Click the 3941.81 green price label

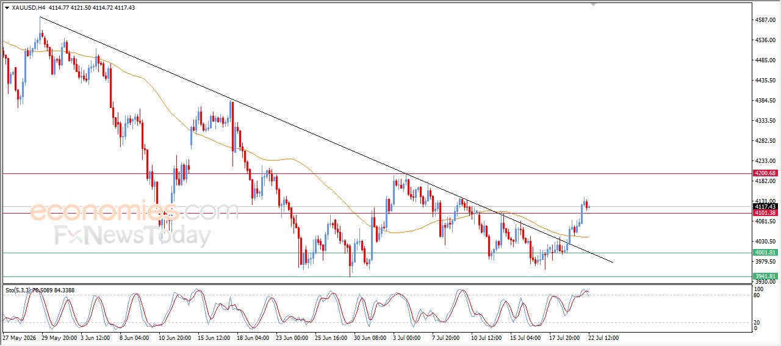(765, 276)
